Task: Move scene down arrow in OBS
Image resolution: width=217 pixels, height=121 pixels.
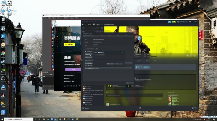Action: click(51, 86)
